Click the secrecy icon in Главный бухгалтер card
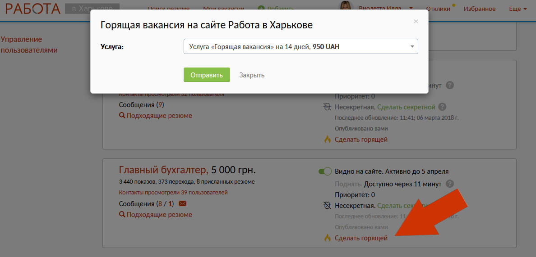The width and height of the screenshot is (536, 257). (x=328, y=206)
